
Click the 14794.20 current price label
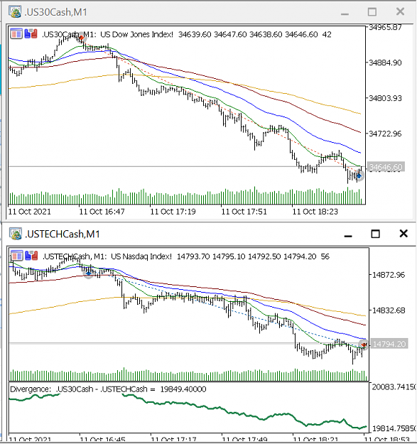(389, 344)
